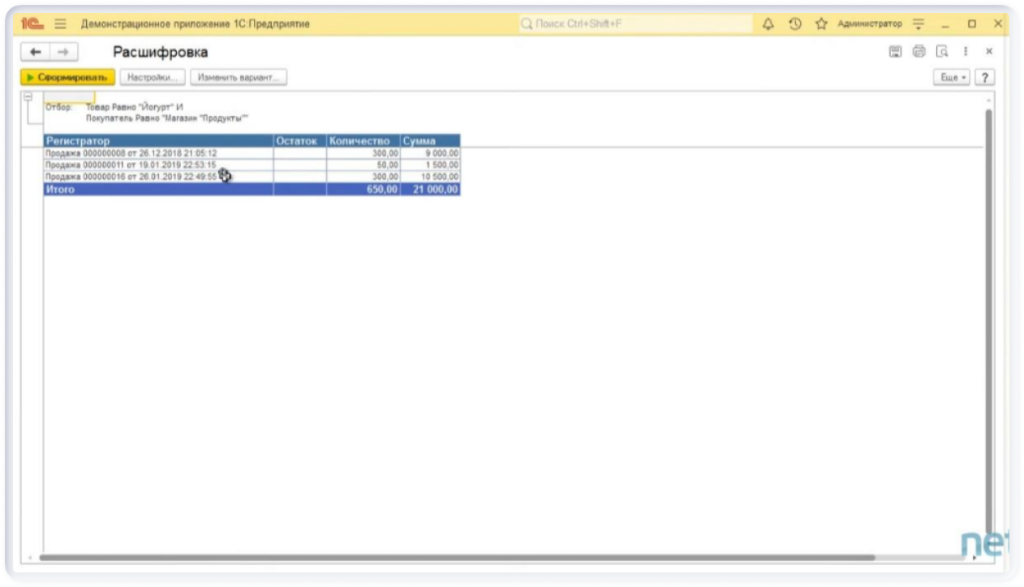Open print preview icon

(x=942, y=52)
